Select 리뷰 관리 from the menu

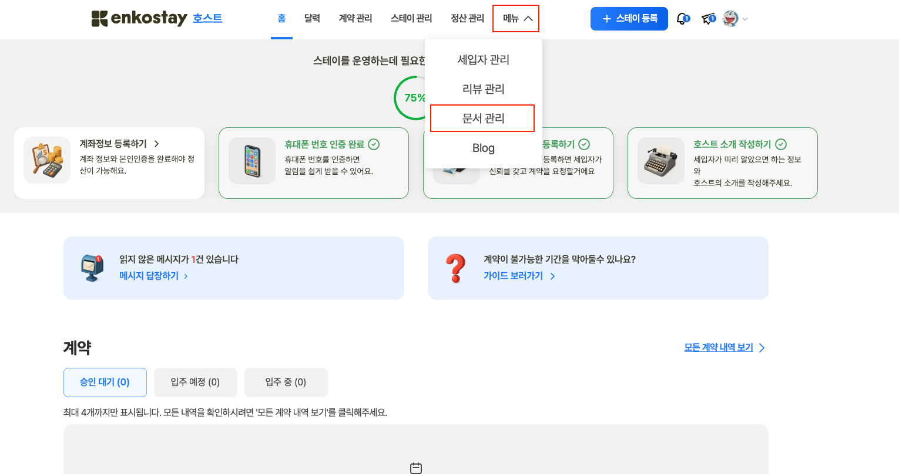point(484,89)
